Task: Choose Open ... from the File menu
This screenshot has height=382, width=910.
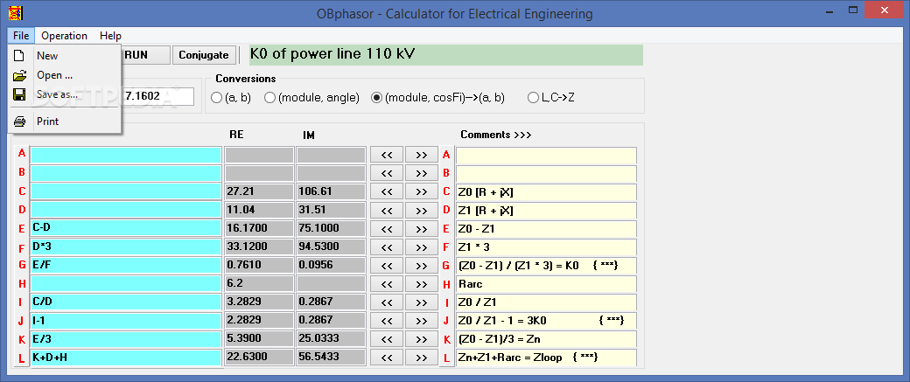Action: [x=65, y=75]
